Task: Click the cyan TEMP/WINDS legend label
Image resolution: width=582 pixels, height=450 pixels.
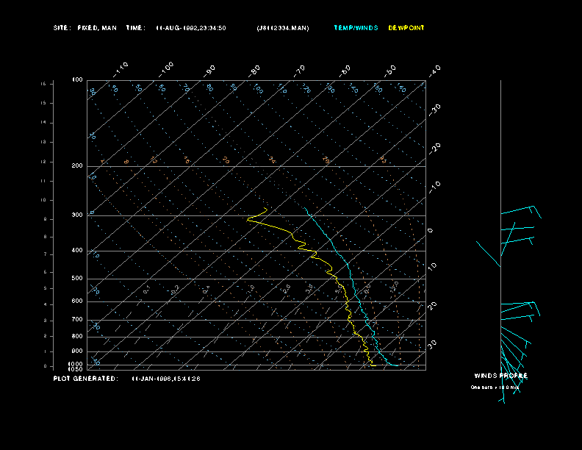Action: [356, 28]
